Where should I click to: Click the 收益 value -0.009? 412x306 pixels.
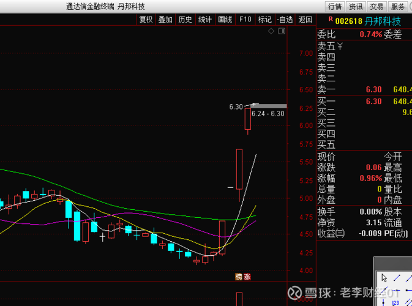pyautogui.click(x=370, y=233)
